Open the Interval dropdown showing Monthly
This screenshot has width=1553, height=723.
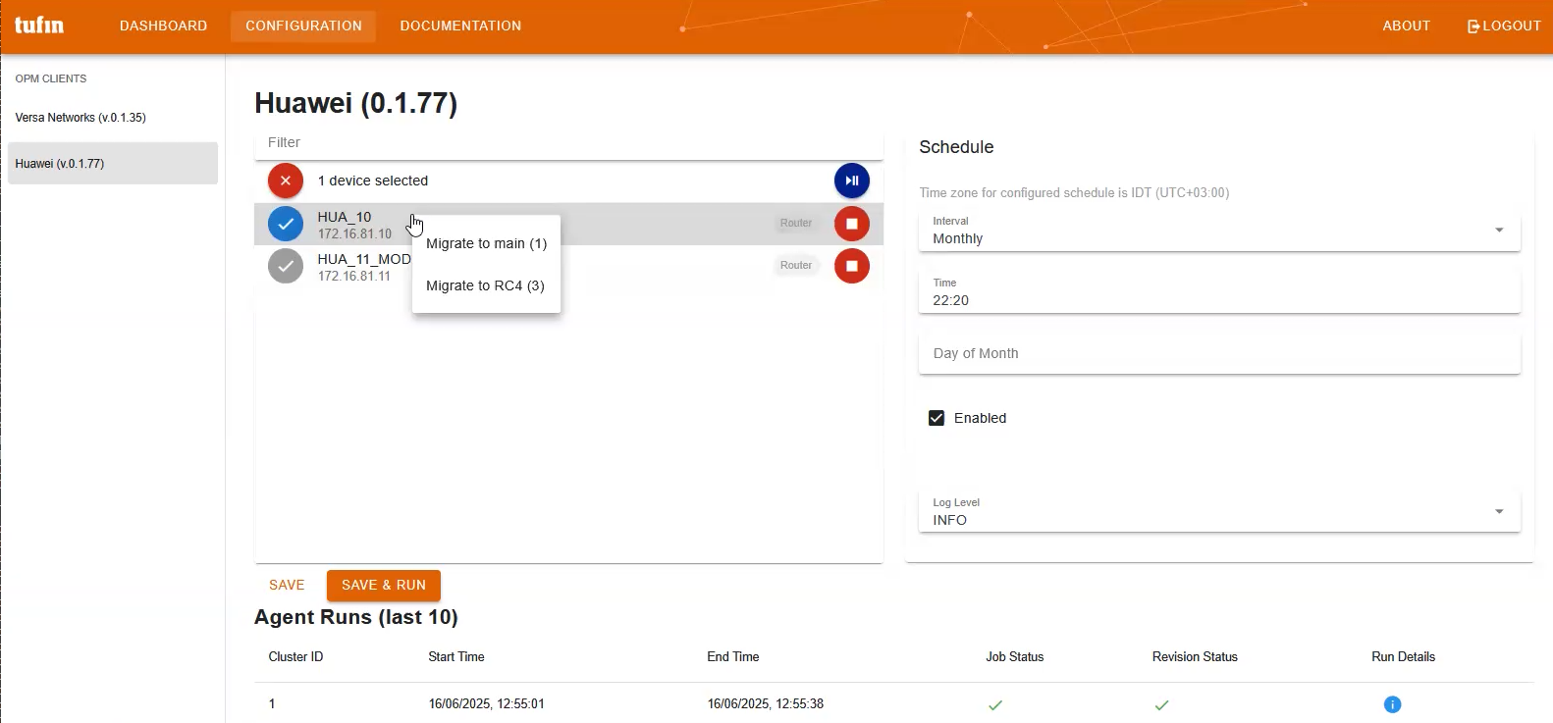pos(1219,232)
